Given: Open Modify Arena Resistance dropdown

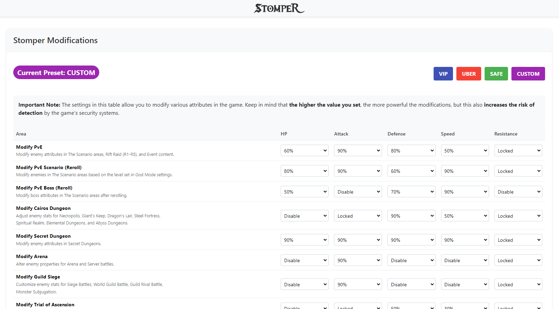Looking at the screenshot, I should [518, 260].
